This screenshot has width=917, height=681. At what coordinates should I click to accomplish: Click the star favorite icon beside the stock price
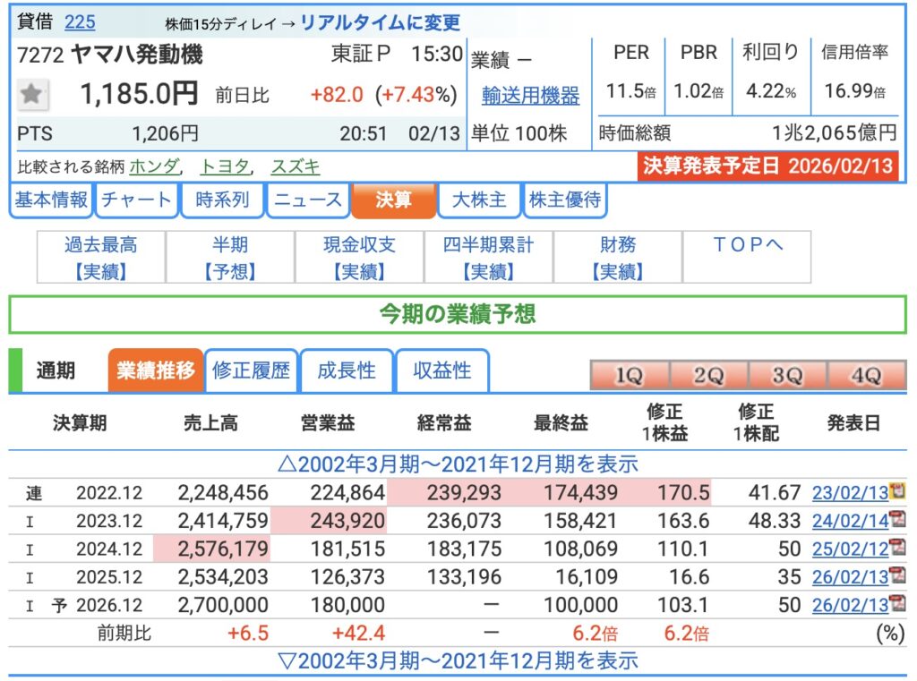[x=34, y=94]
